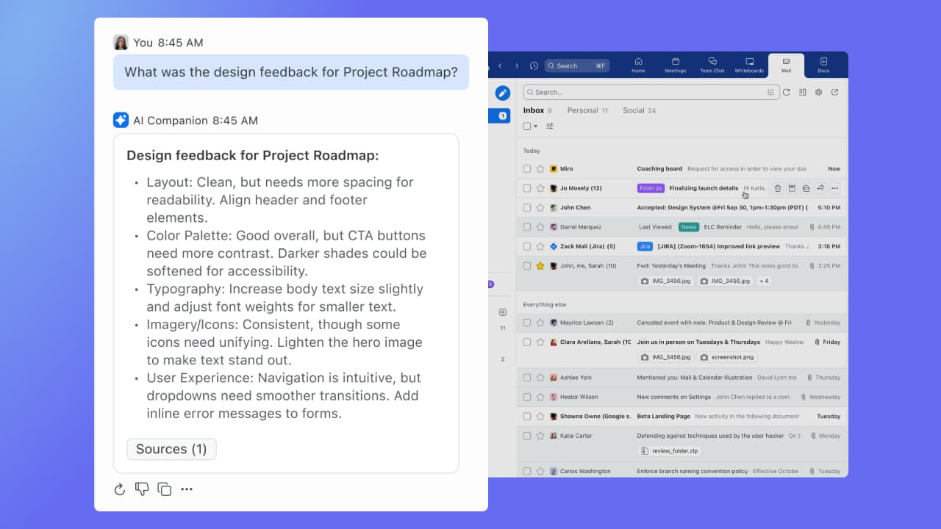
Task: Open more options on Jo Mosely's email
Action: [x=836, y=188]
